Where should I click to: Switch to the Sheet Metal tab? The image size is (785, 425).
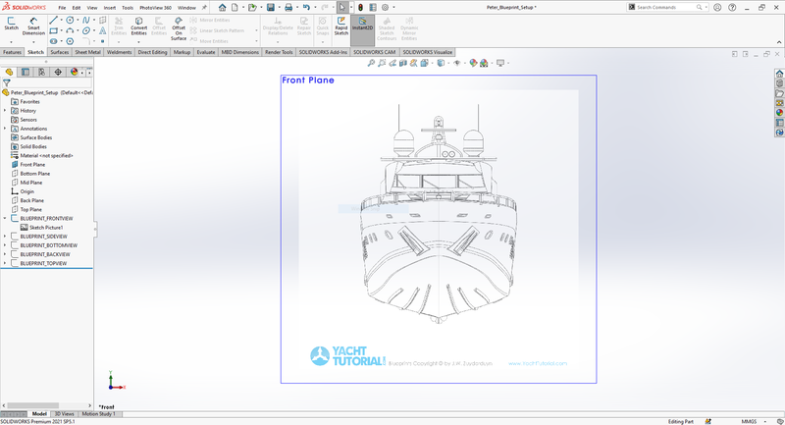tap(87, 52)
